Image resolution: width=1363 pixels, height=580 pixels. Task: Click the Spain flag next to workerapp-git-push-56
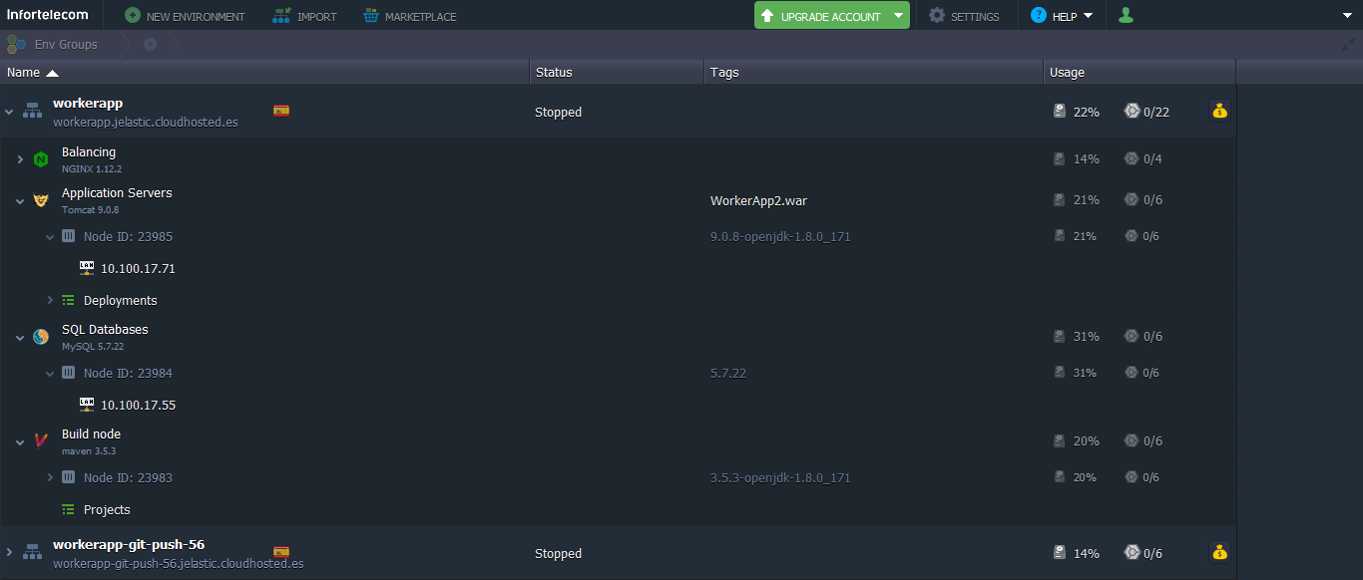point(281,552)
